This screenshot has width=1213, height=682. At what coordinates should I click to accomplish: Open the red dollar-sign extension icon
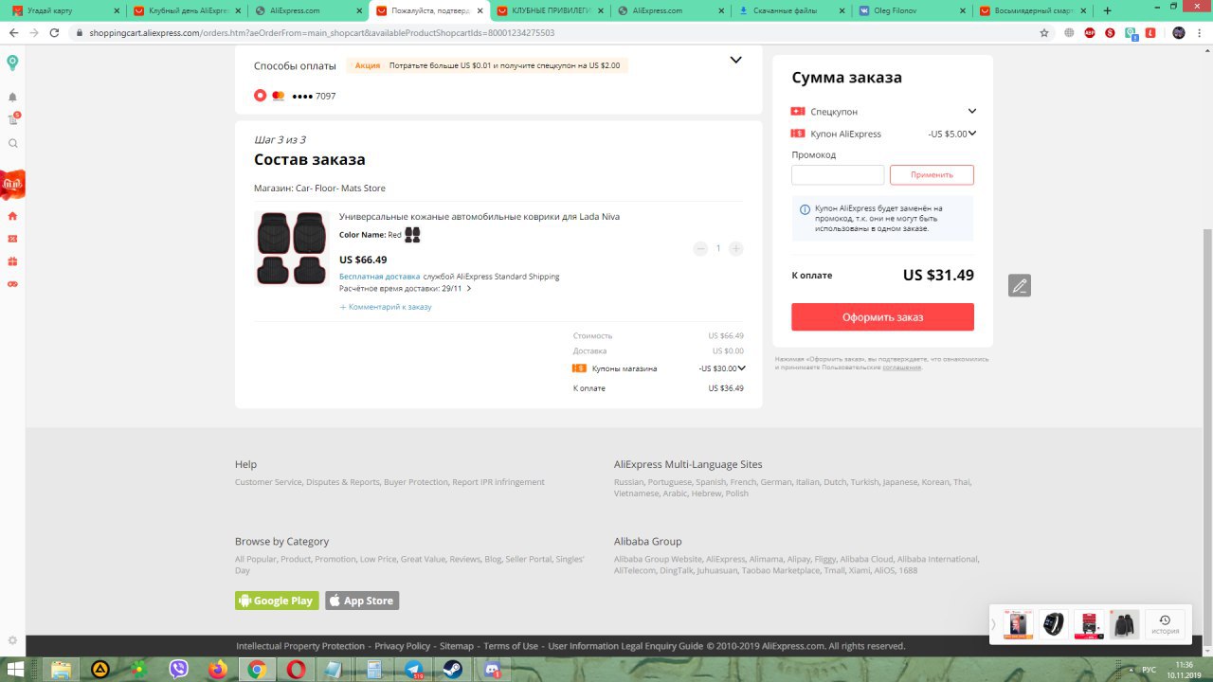click(x=1110, y=32)
